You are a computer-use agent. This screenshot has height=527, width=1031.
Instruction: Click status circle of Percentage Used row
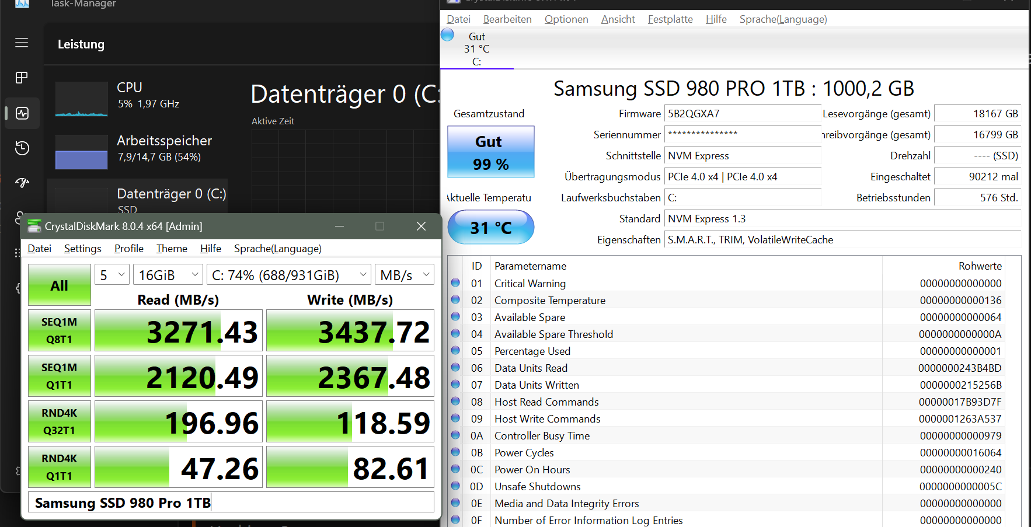[x=456, y=351]
